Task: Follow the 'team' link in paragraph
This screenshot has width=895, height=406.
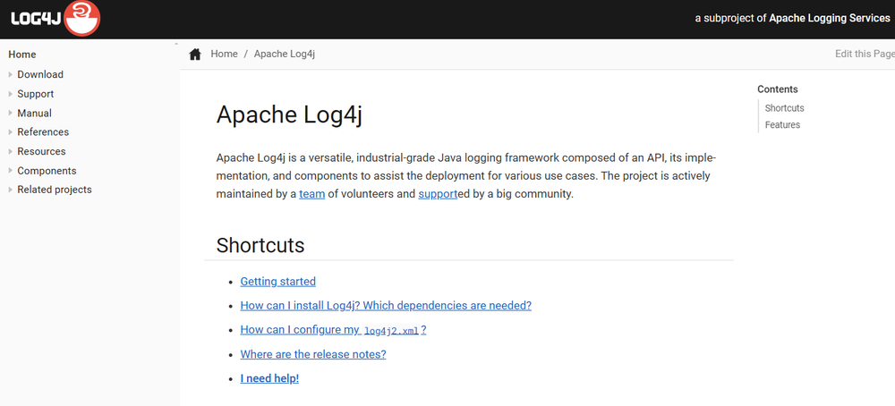Action: coord(311,194)
